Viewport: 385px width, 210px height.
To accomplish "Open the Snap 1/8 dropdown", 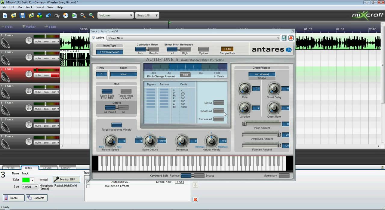I will click(x=147, y=15).
